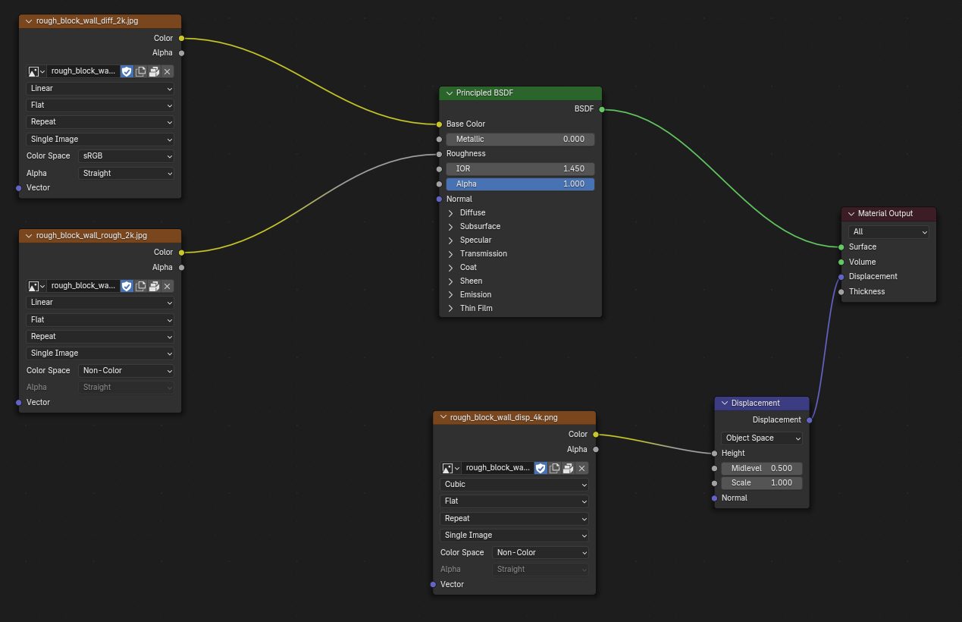Open the Object Space dropdown in Displacement node
This screenshot has height=622, width=962.
761,438
